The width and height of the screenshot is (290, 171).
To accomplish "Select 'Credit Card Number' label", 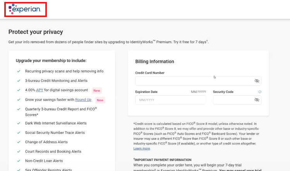I will [150, 73].
